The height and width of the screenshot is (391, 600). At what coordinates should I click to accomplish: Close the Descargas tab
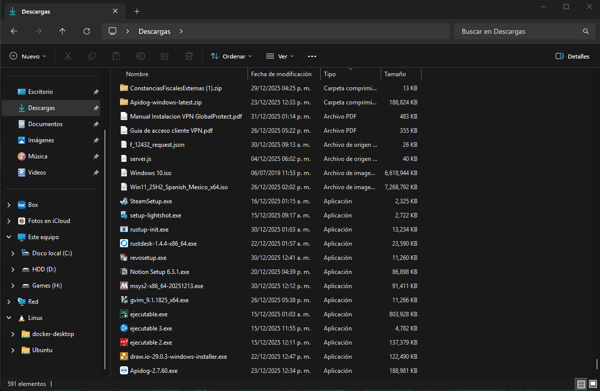[115, 12]
